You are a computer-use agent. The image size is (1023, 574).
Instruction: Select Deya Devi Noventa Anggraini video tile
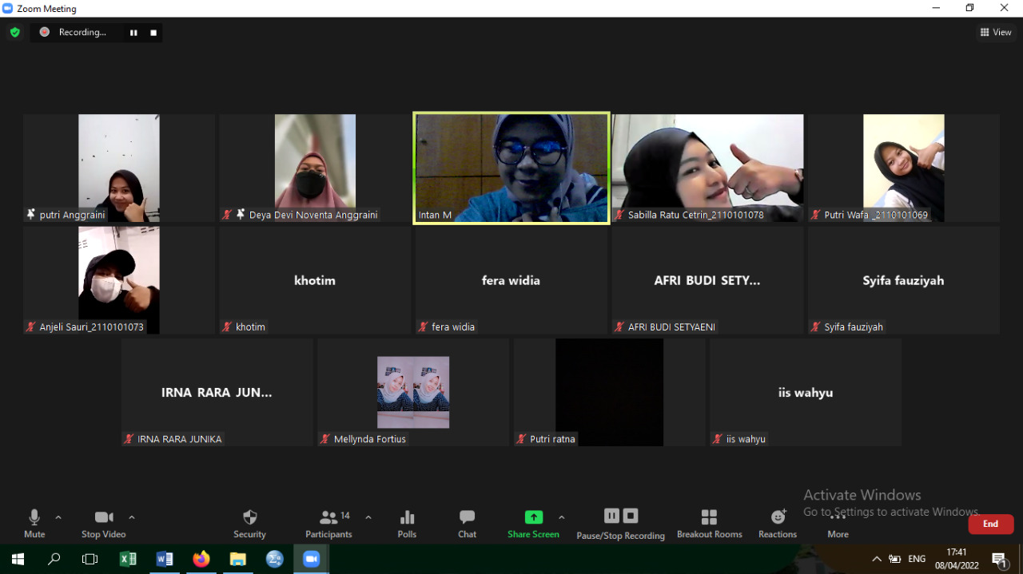[x=315, y=168]
